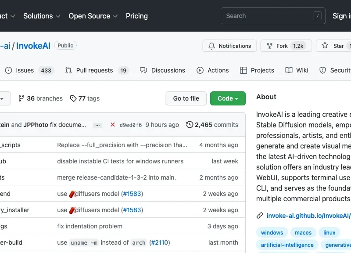Click the link chain icon in About
This screenshot has height=253, width=351.
(x=260, y=216)
